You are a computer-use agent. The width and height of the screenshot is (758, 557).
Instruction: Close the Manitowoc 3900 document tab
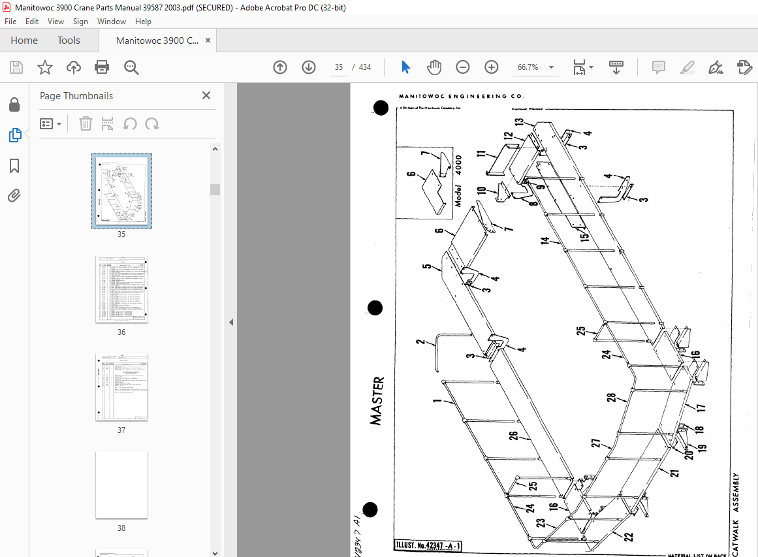pos(208,40)
